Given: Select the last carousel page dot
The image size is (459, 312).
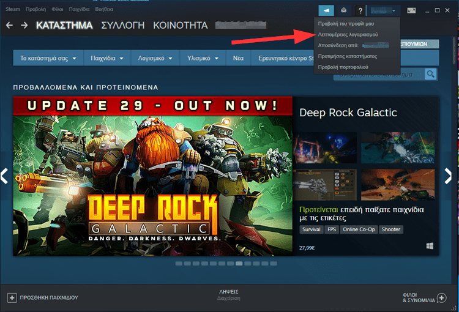Looking at the screenshot, I should [274, 264].
